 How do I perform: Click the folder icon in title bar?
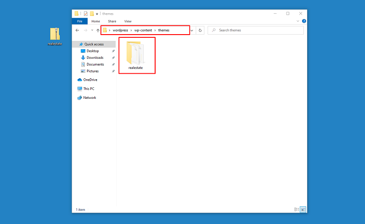[76, 14]
